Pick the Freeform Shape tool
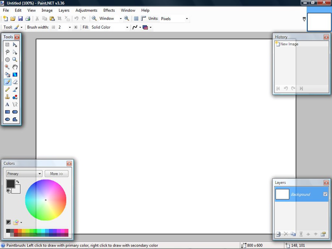332x249 pixels. 15,119
